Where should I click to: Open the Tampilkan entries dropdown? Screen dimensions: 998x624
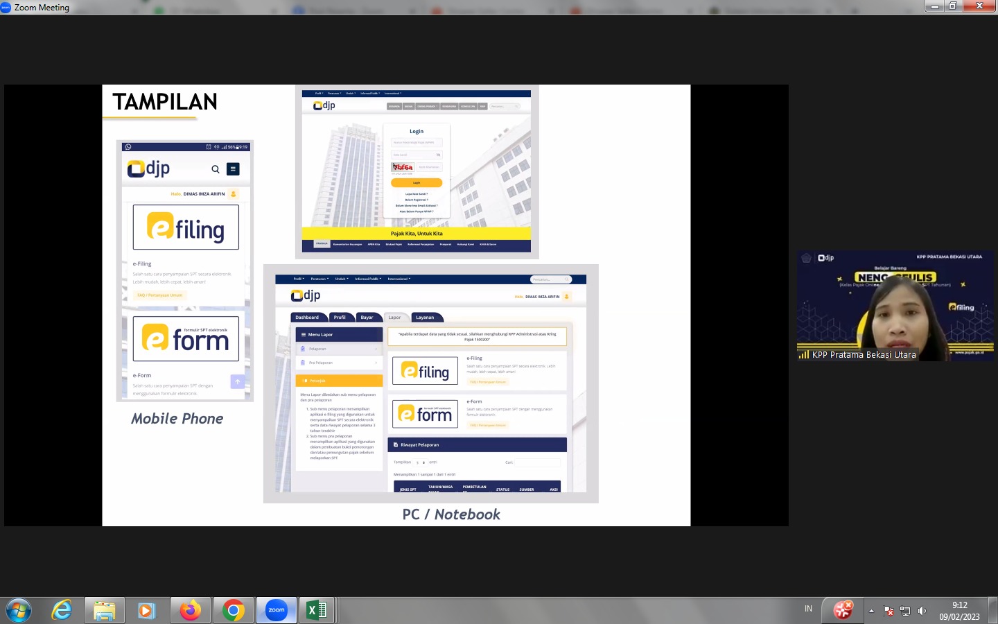tap(421, 462)
